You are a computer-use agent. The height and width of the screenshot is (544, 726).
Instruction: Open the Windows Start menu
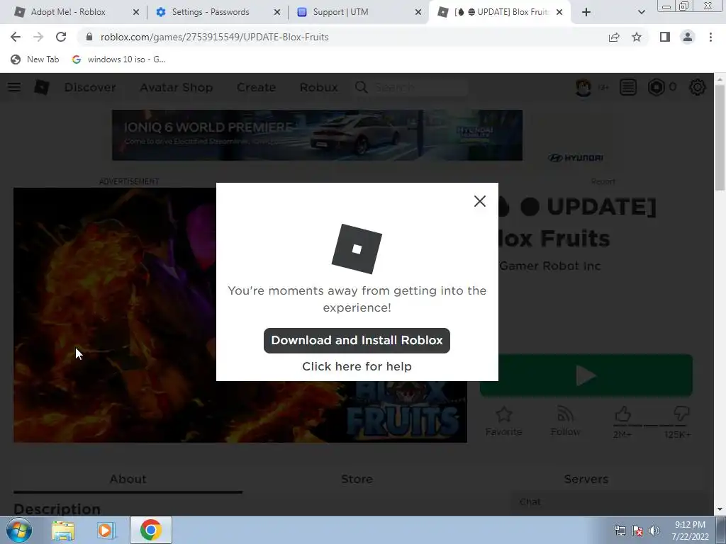tap(18, 530)
